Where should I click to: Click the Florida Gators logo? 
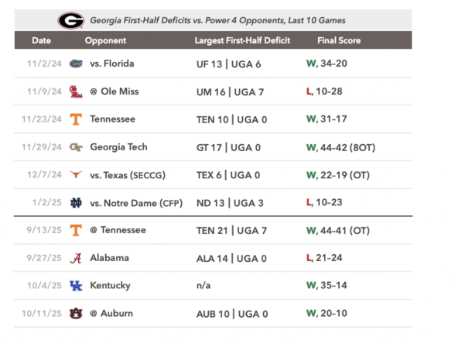pyautogui.click(x=76, y=64)
